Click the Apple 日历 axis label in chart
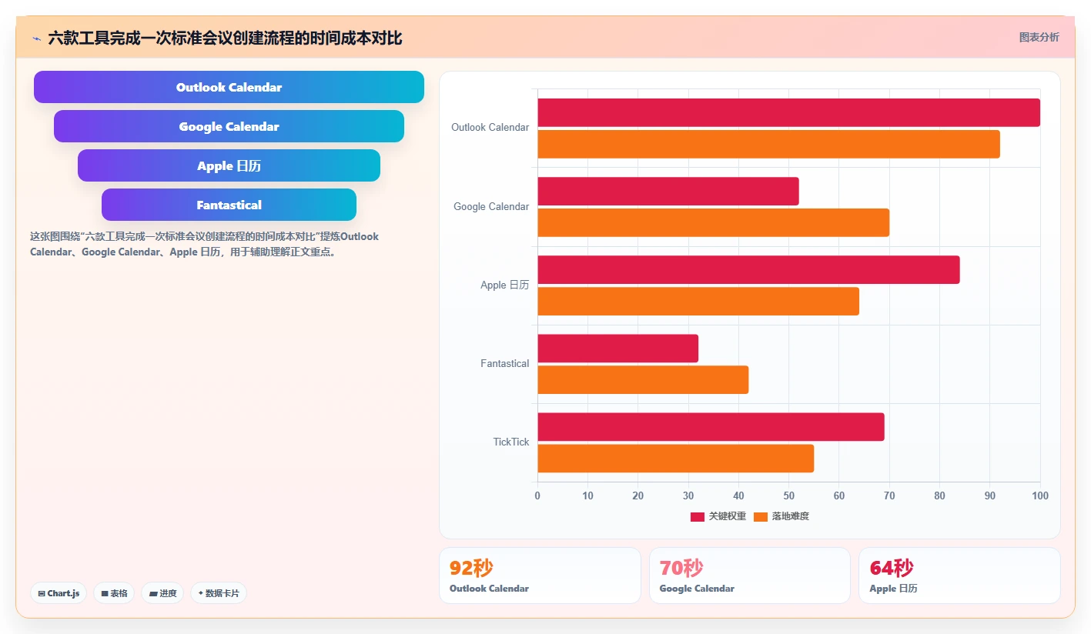Screen dimensions: 1091x634 (x=505, y=285)
